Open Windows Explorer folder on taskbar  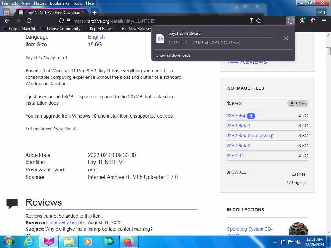coord(69,242)
